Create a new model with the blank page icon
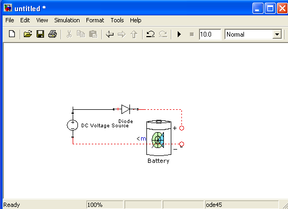This screenshot has height=209, width=288. point(12,34)
